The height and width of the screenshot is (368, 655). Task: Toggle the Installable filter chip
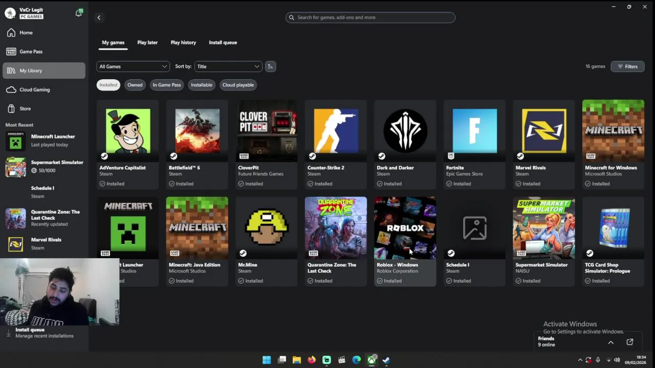click(202, 85)
